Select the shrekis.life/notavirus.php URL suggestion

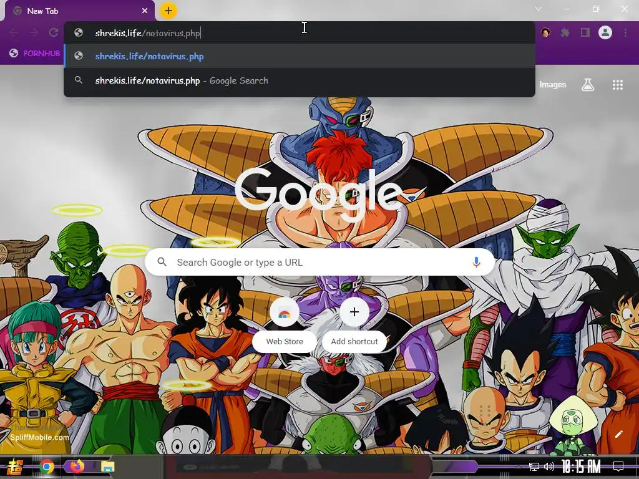[x=300, y=56]
